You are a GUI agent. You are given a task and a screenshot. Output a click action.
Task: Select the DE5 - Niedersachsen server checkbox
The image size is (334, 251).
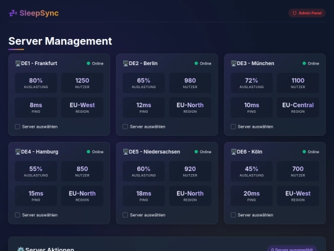click(125, 215)
